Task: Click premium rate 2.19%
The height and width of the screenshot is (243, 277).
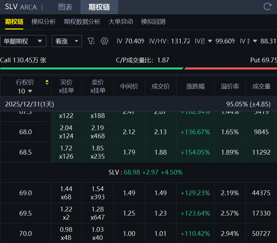Action: [x=230, y=193]
